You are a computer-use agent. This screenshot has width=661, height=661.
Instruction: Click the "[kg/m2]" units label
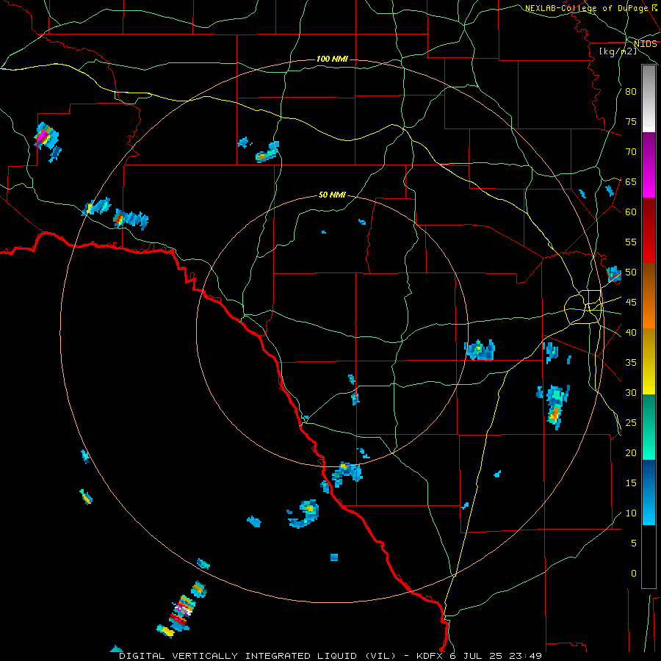point(618,51)
